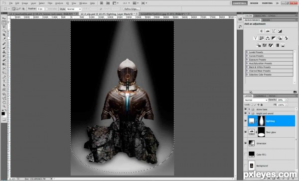This screenshot has width=299, height=181.
Task: Add an Exposure adjustment from icon
Action: click(280, 31)
